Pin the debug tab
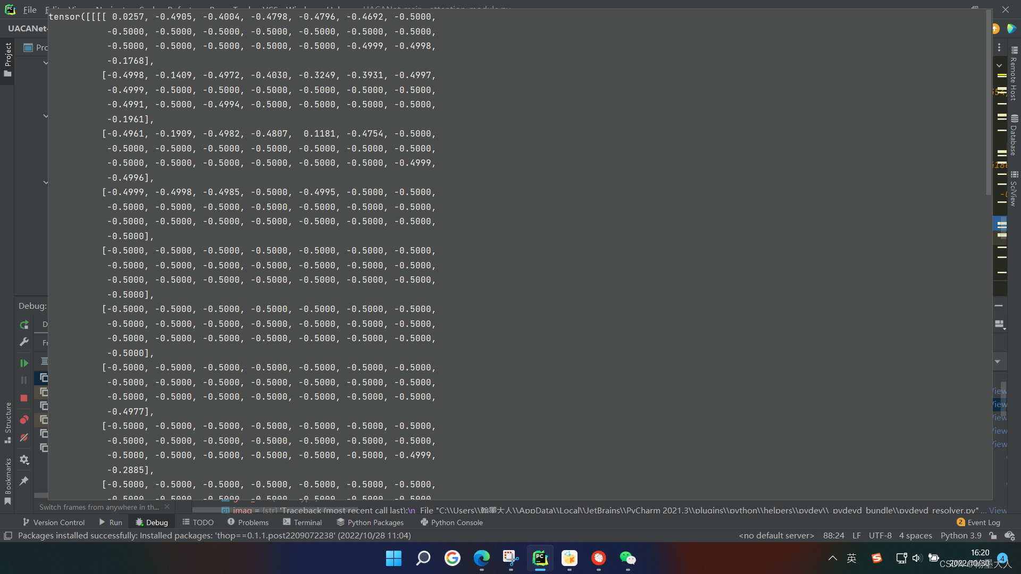The image size is (1021, 574). tap(24, 481)
